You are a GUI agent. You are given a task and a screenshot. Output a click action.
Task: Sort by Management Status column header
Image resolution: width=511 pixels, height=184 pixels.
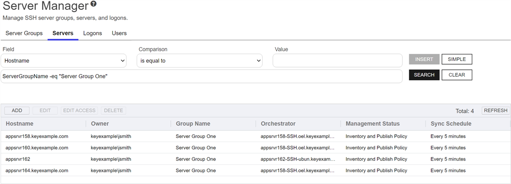pos(372,123)
